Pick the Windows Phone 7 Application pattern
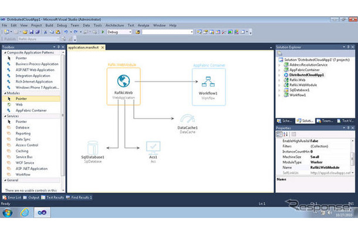Viewport: 358px width, 235px height. 37,88
